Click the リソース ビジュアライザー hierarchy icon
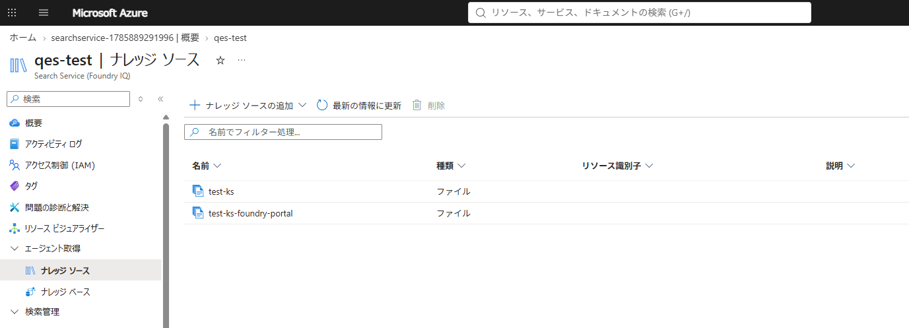This screenshot has height=328, width=909. pyautogui.click(x=15, y=228)
